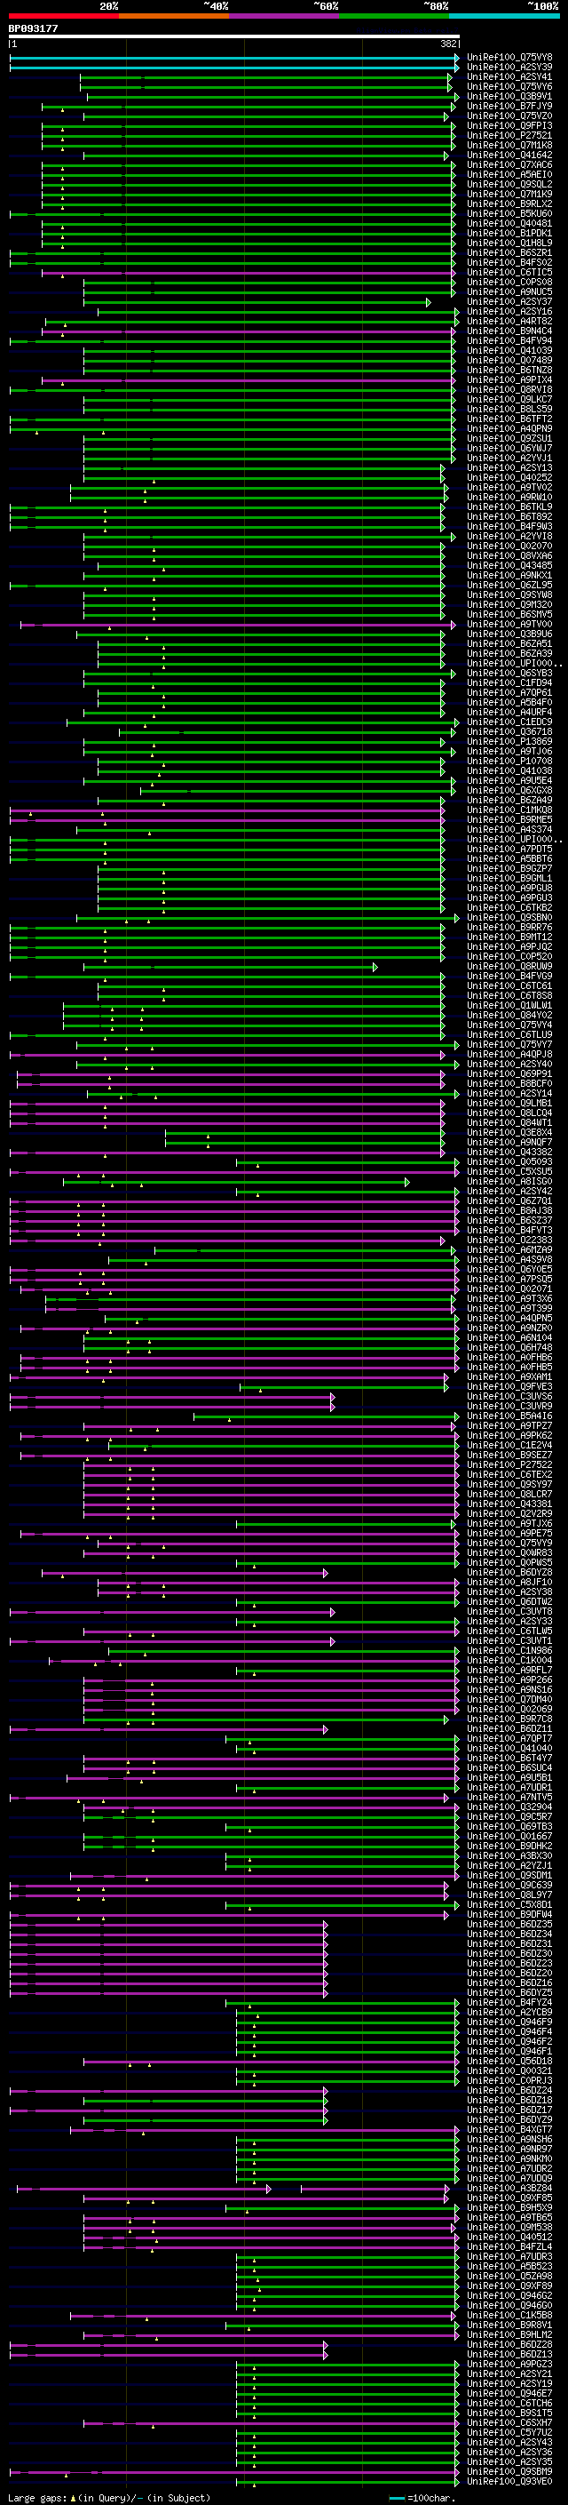The height and width of the screenshot is (2505, 568).
Task: Click hit label UniRef100_Q43381
Action: (x=509, y=1504)
